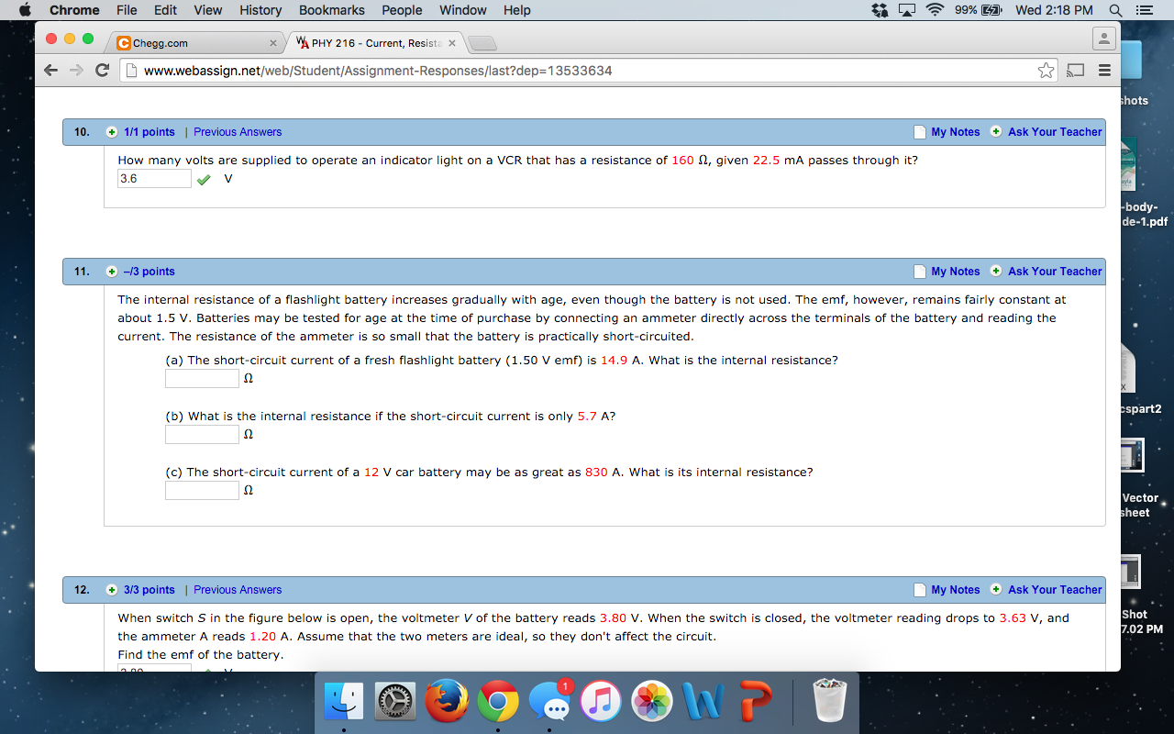The width and height of the screenshot is (1174, 734).
Task: Expand points plus icon for question 10
Action: [112, 132]
